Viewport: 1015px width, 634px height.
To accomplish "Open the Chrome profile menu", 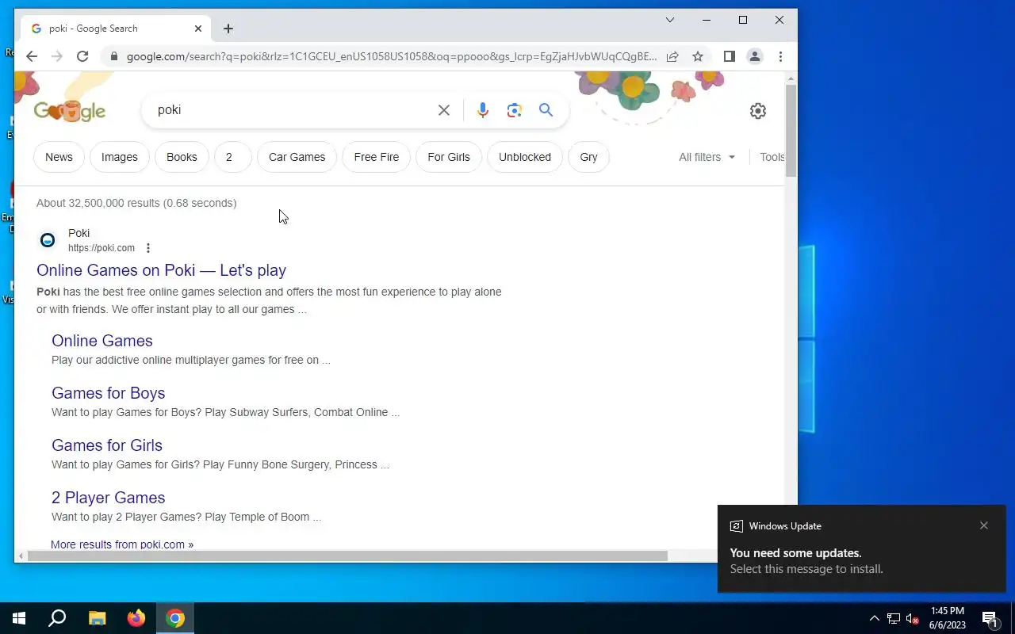I will pyautogui.click(x=755, y=56).
